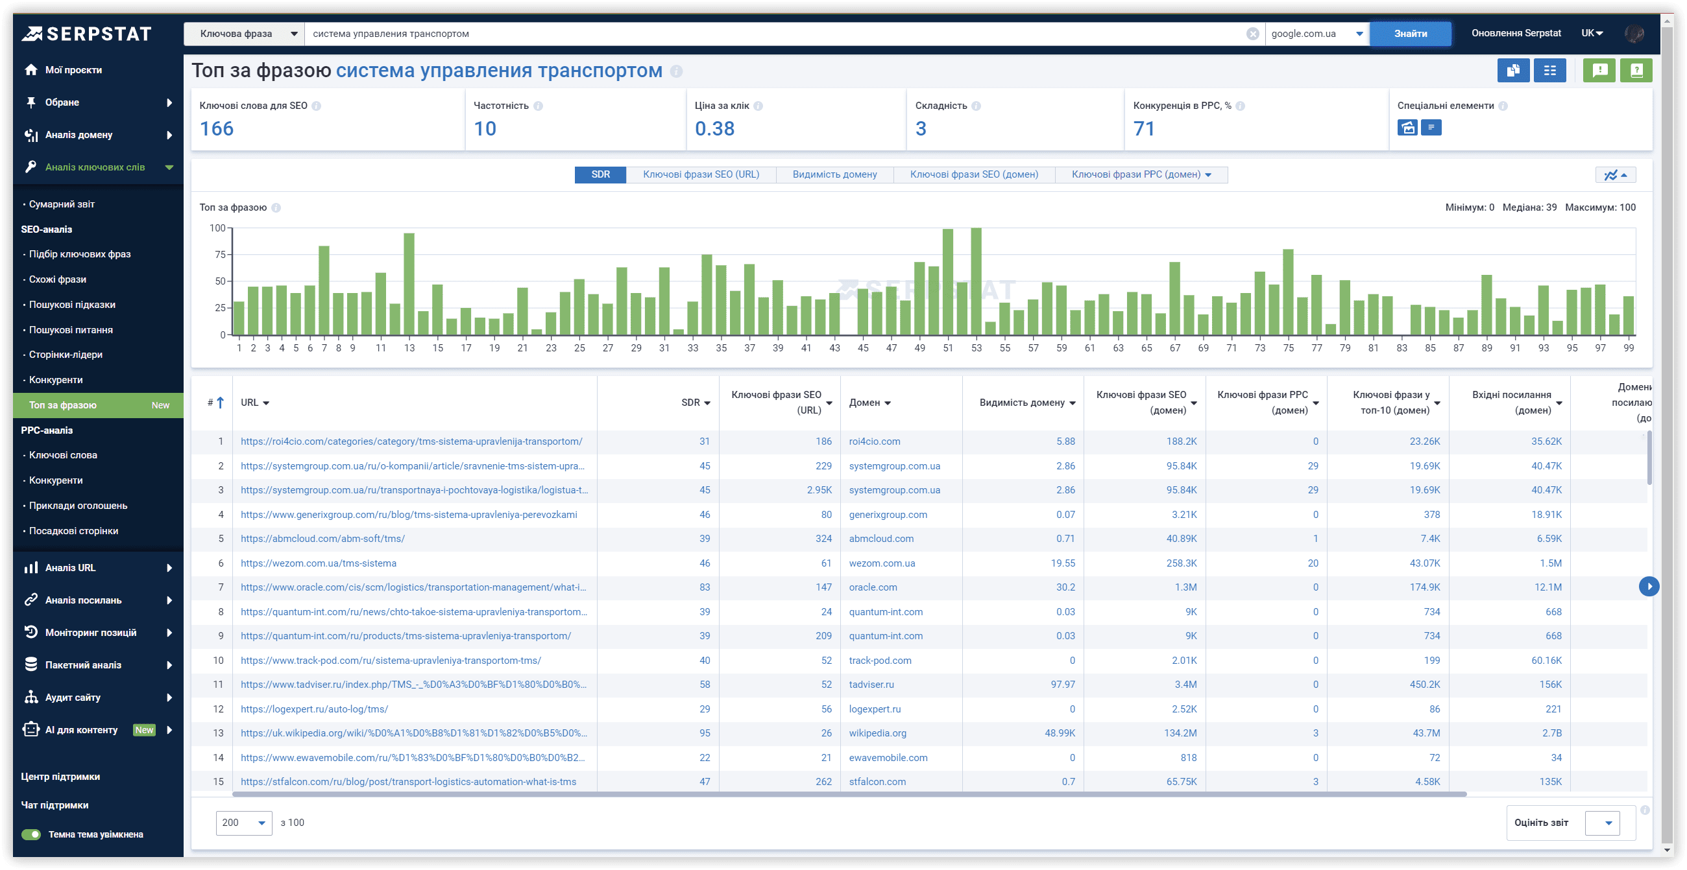Expand the Аналіз домену menu
Viewport: 1687px width, 870px height.
98,135
